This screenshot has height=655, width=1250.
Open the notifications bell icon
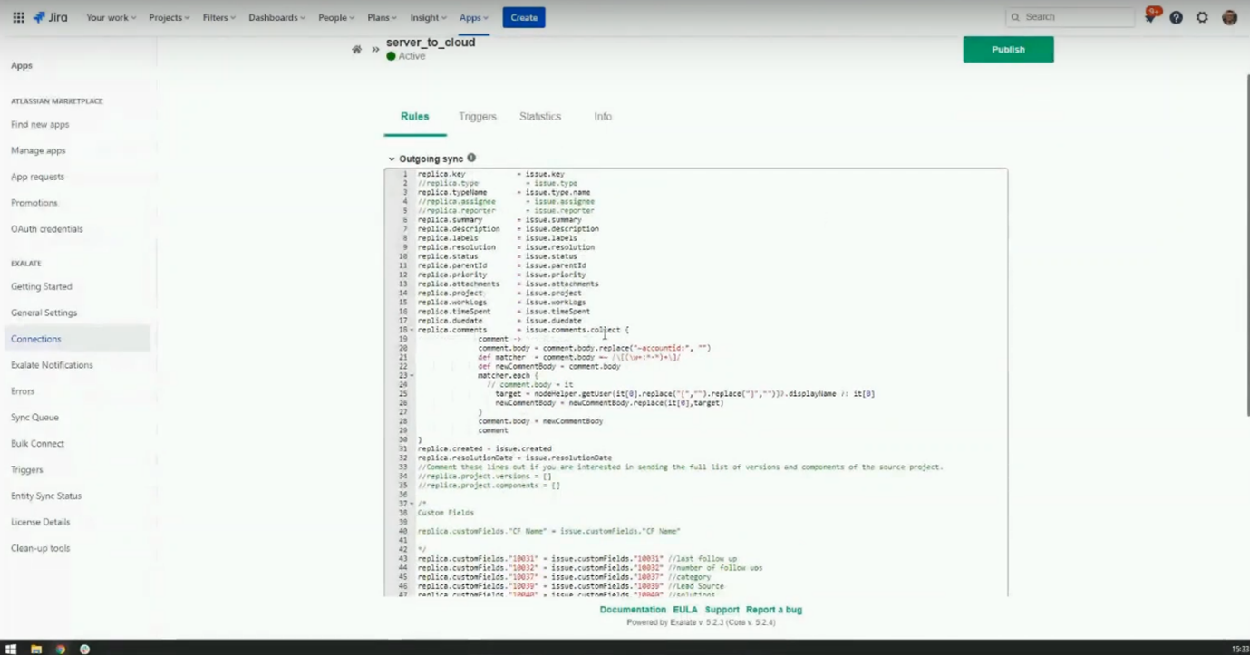[1149, 17]
